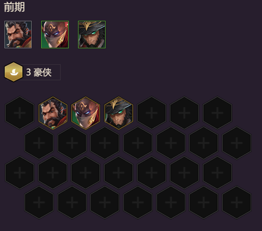Click the bottom row's rightmost empty hex
This screenshot has width=262, height=231.
click(x=237, y=202)
